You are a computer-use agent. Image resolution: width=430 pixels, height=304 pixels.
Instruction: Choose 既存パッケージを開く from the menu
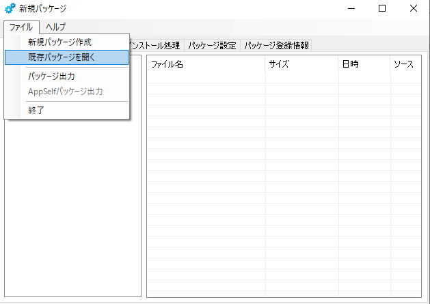(x=66, y=57)
